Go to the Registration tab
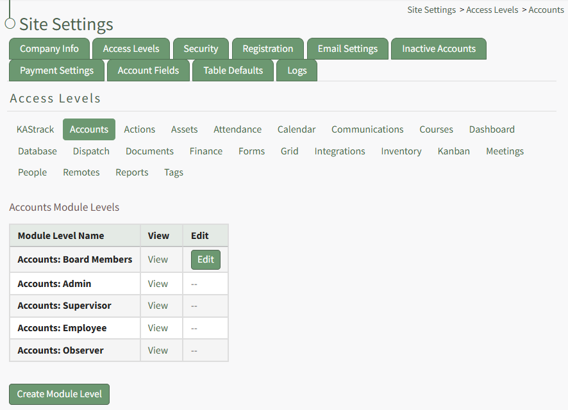 pos(268,49)
